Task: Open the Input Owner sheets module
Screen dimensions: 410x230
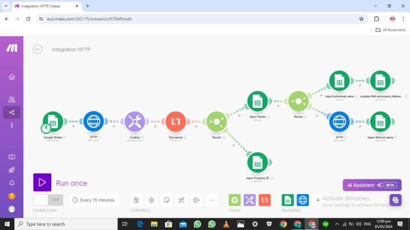Action: (x=257, y=101)
